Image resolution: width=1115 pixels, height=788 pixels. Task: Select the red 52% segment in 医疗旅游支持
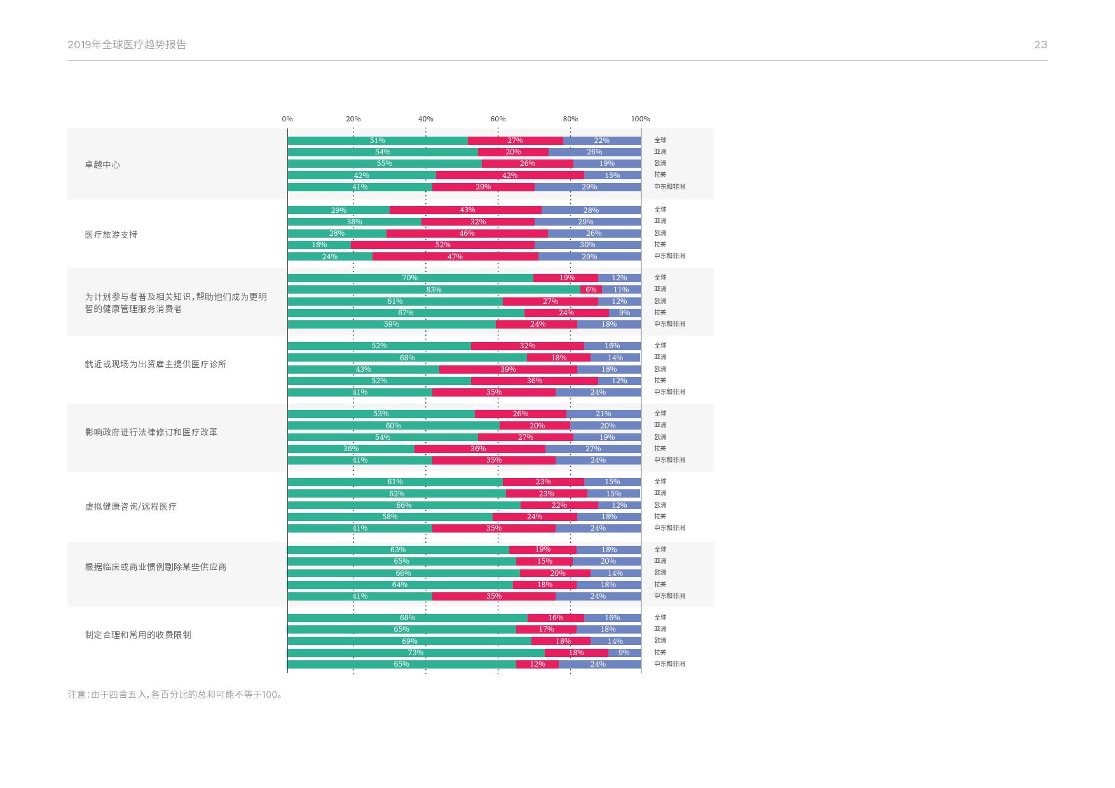click(x=442, y=245)
